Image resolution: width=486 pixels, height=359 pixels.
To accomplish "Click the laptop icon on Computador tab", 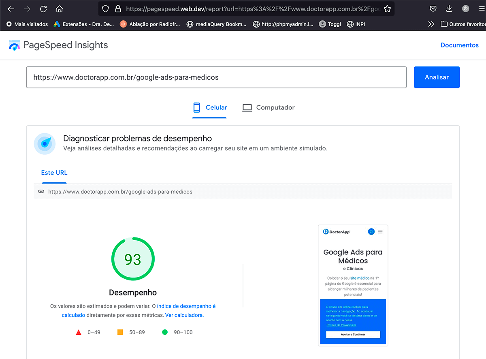I will tap(247, 108).
